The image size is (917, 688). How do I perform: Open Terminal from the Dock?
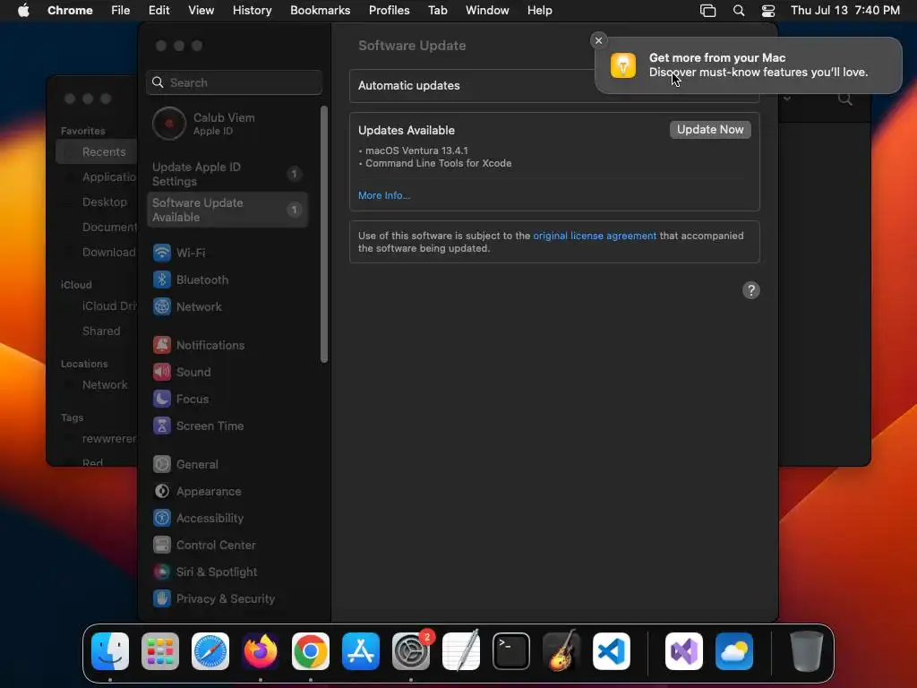[511, 651]
